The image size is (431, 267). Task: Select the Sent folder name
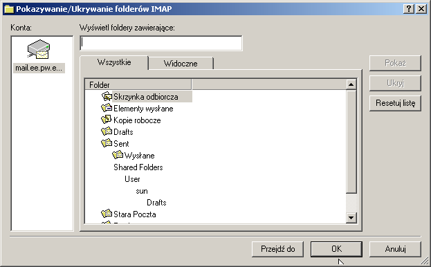(121, 144)
